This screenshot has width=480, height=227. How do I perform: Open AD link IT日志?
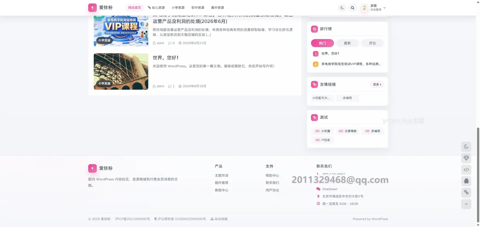tap(323, 140)
